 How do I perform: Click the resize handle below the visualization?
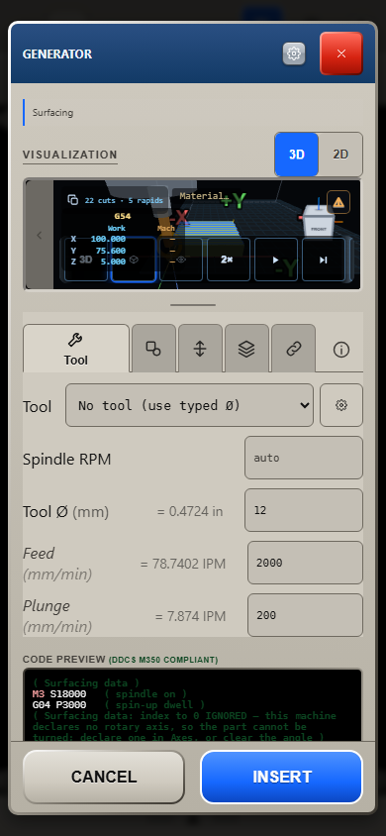click(x=193, y=305)
